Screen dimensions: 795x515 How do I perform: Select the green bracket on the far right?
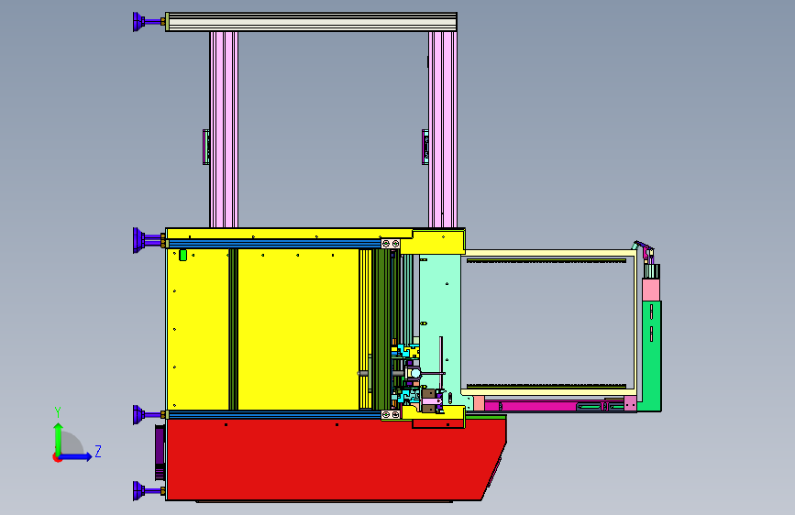[652, 355]
